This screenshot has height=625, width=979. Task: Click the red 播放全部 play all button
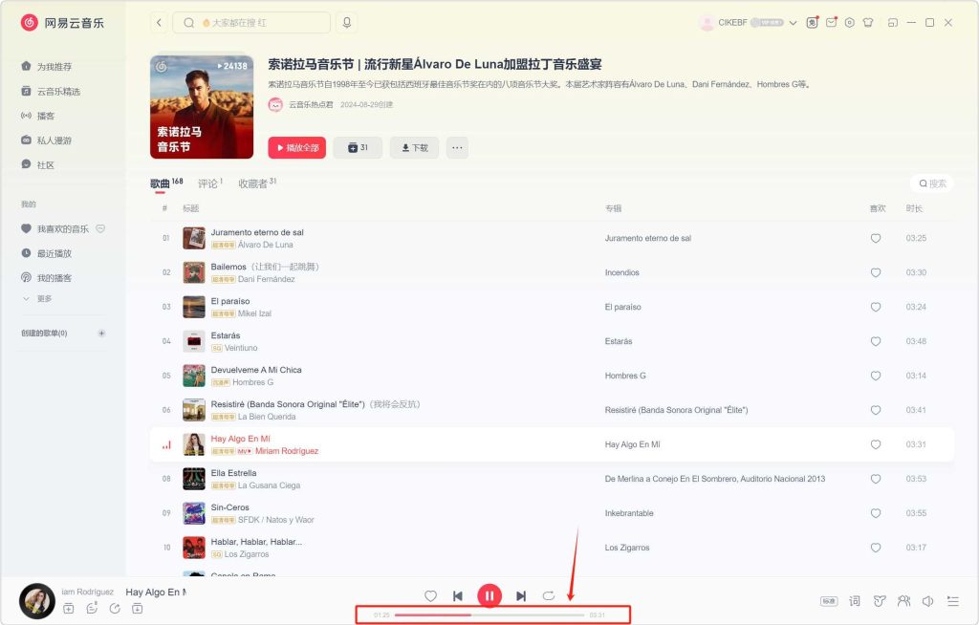coord(297,147)
